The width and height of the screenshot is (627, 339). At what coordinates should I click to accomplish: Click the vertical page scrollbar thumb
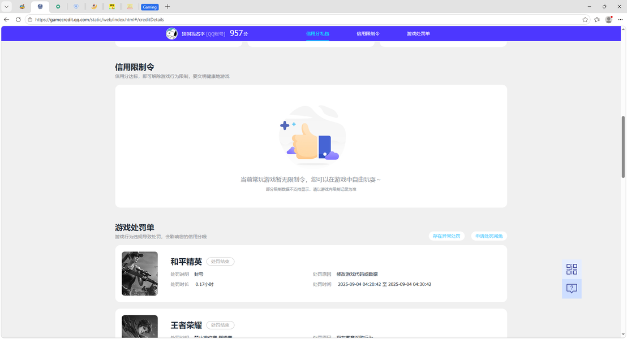pos(623,147)
